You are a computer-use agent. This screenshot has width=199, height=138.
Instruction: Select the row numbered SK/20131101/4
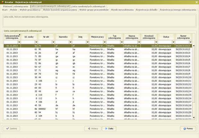point(98,56)
